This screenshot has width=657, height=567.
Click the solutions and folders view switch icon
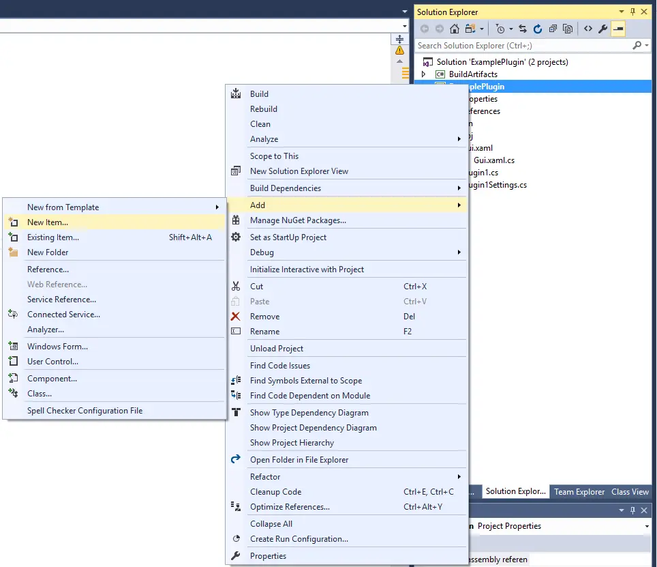tap(470, 29)
